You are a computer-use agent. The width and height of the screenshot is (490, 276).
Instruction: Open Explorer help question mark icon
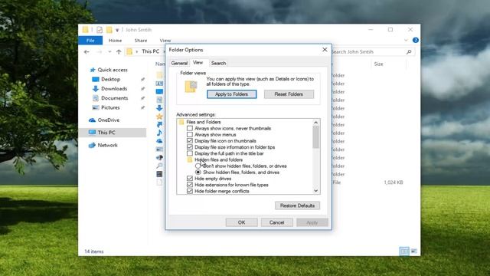click(x=415, y=40)
